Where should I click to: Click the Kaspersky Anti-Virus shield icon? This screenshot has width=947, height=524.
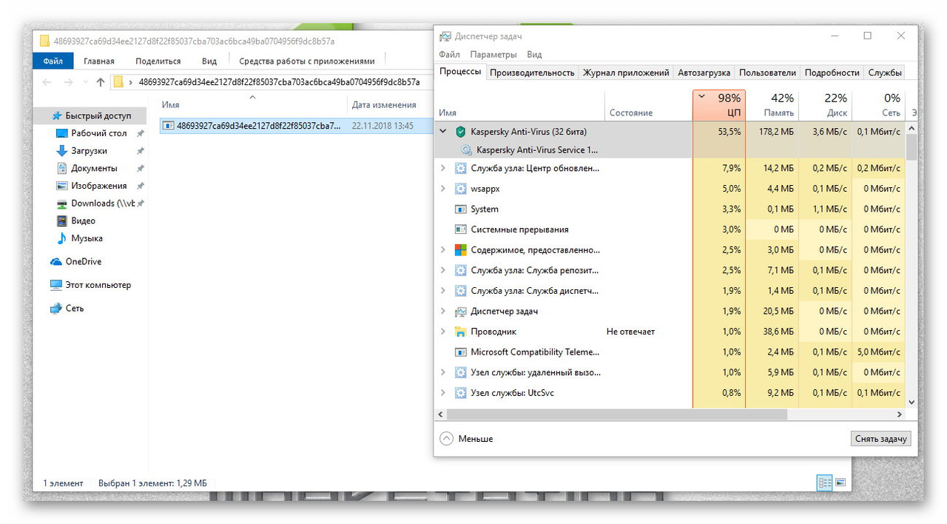pos(461,132)
